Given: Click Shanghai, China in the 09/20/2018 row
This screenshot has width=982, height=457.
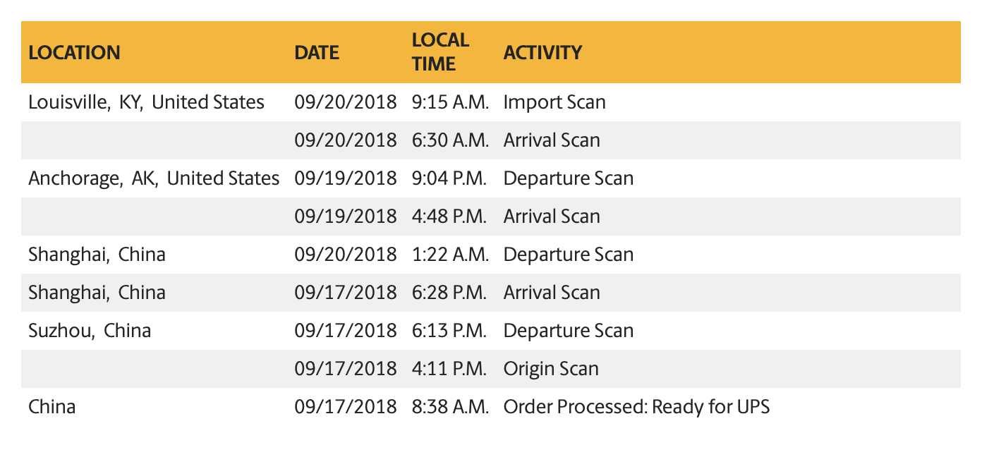Looking at the screenshot, I should click(x=97, y=255).
